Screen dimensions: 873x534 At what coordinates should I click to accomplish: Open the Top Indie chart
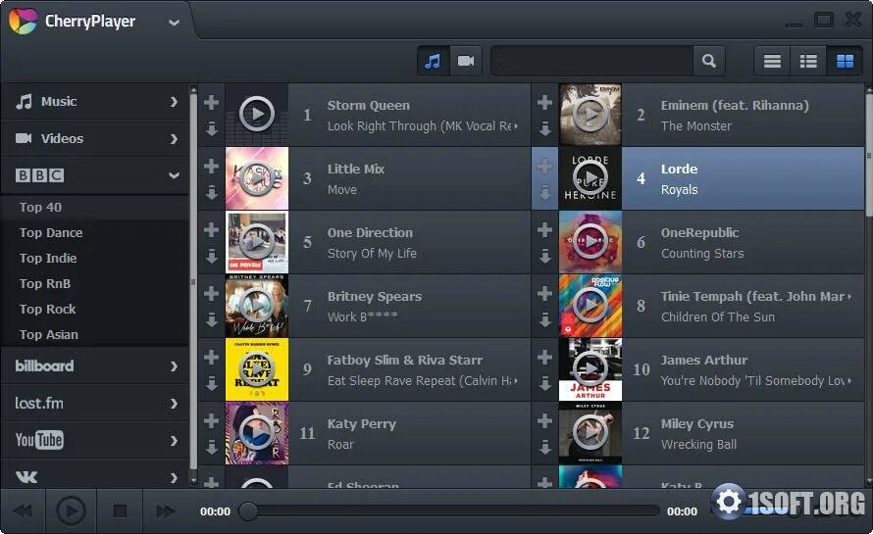94,258
